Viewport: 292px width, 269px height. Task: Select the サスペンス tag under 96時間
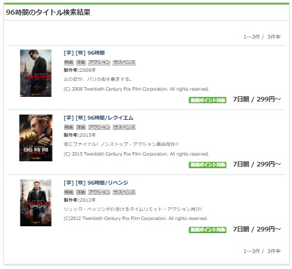[x=124, y=62]
